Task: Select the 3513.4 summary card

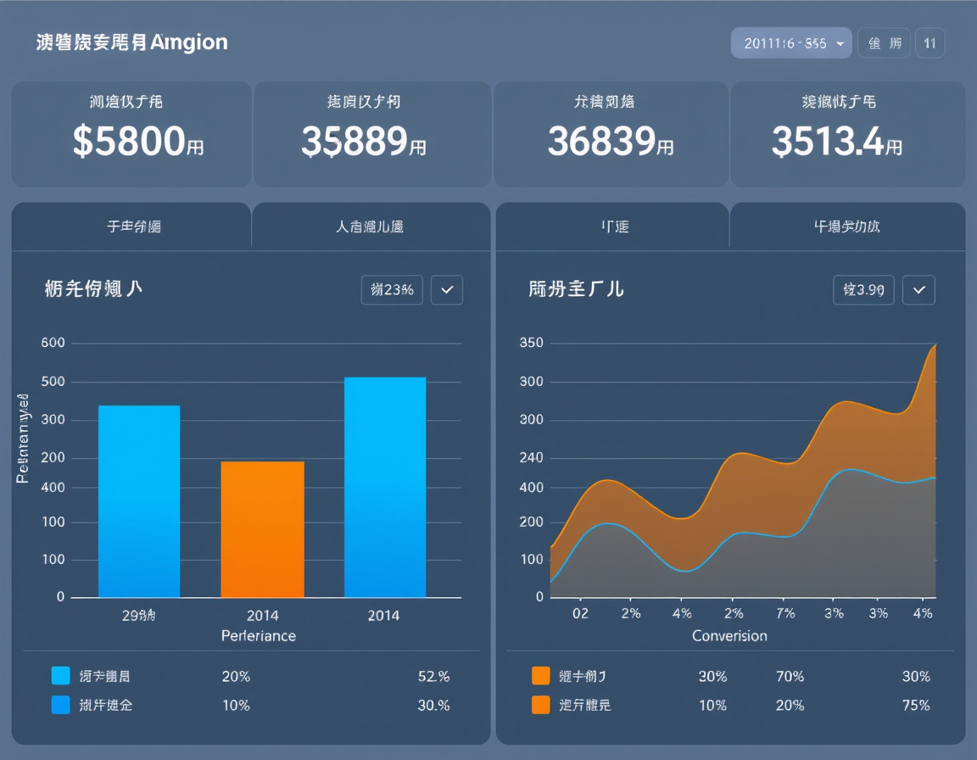Action: click(x=847, y=134)
